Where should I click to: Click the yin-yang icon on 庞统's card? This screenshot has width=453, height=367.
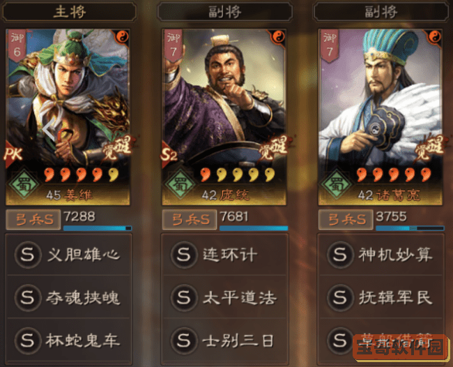pos(279,37)
